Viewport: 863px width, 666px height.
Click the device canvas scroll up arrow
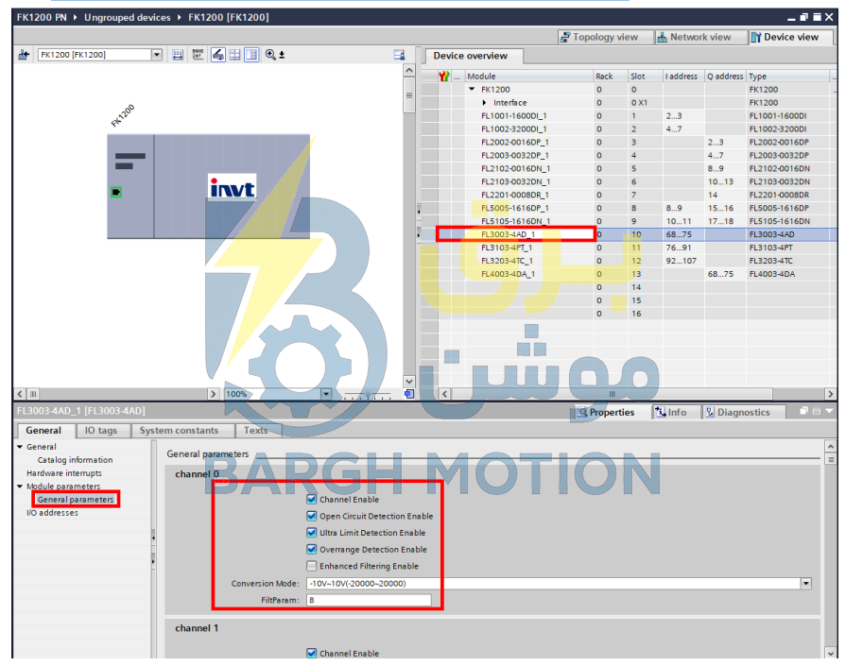coord(409,71)
